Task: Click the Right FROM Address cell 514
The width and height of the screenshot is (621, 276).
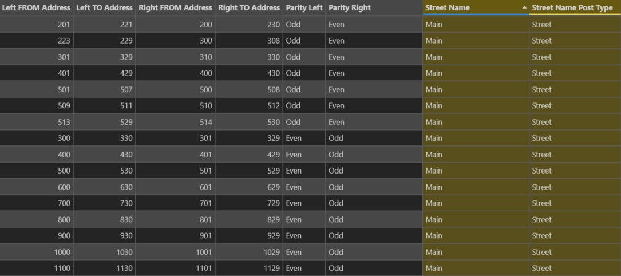Action: (176, 122)
